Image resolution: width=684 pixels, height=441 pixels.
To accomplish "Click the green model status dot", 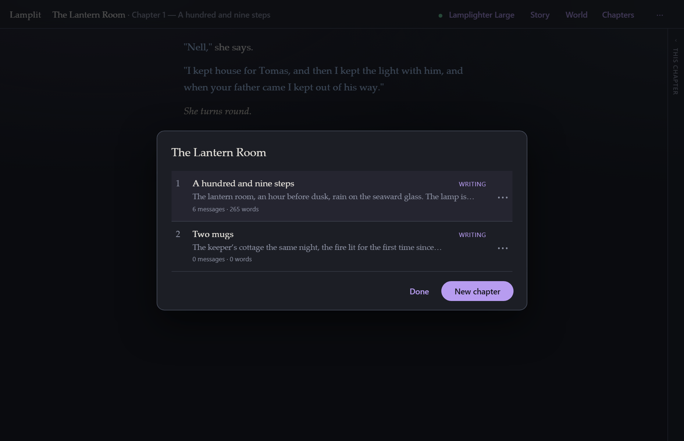I will pos(441,15).
